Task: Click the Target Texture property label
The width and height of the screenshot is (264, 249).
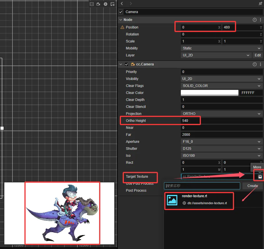Action: (137, 177)
